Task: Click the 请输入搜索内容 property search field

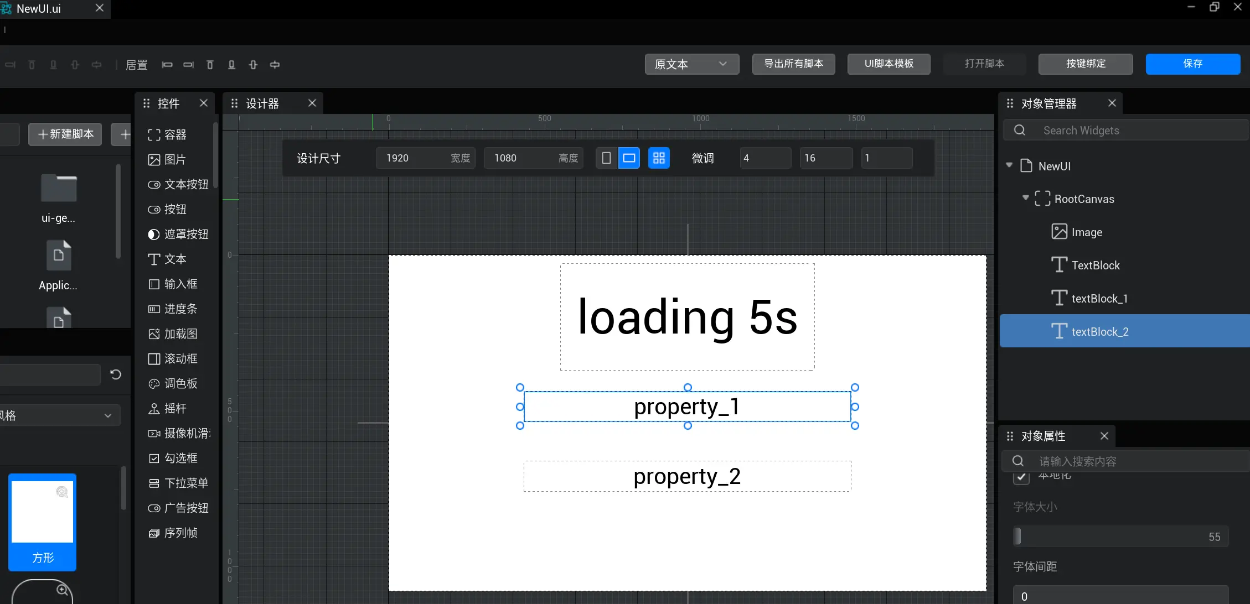Action: 1126,461
